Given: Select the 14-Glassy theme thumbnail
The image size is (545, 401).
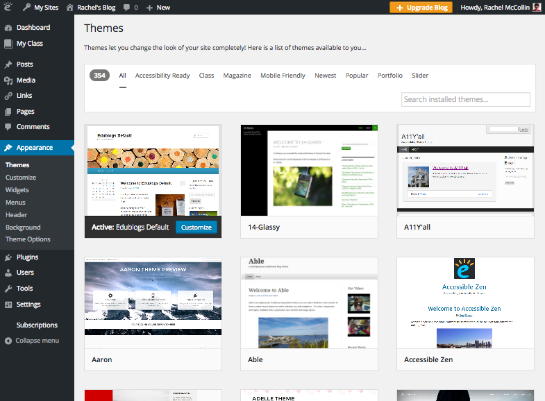Looking at the screenshot, I should coord(309,171).
